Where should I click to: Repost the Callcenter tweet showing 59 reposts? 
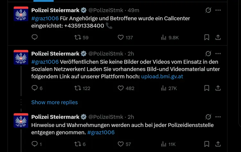pos(78,37)
